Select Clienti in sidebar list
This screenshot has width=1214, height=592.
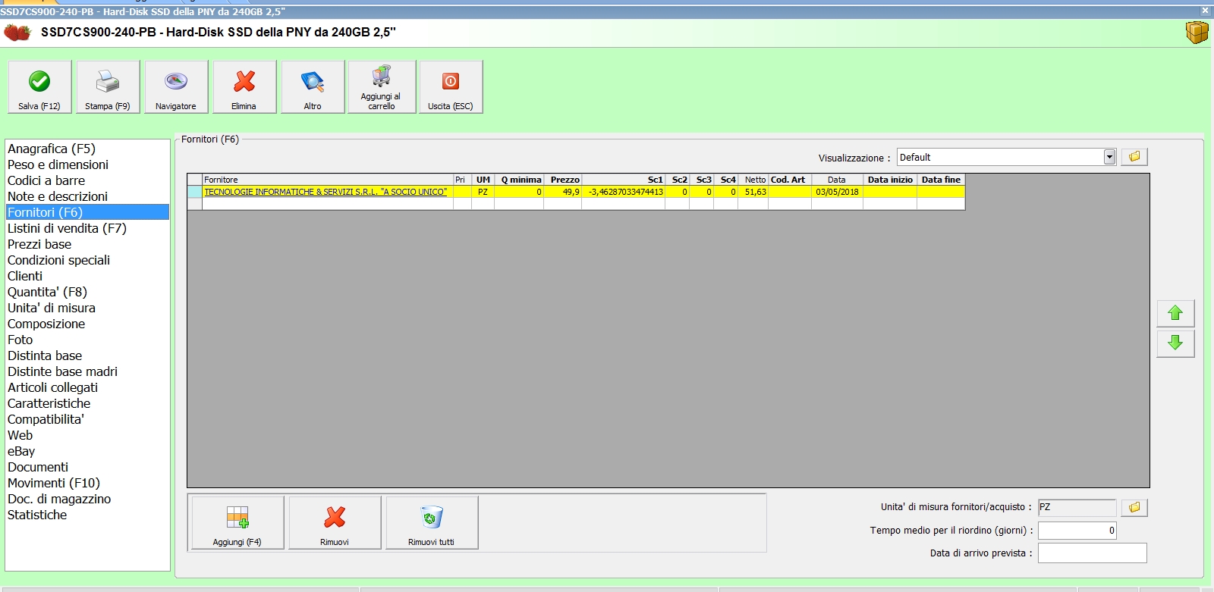coord(87,276)
